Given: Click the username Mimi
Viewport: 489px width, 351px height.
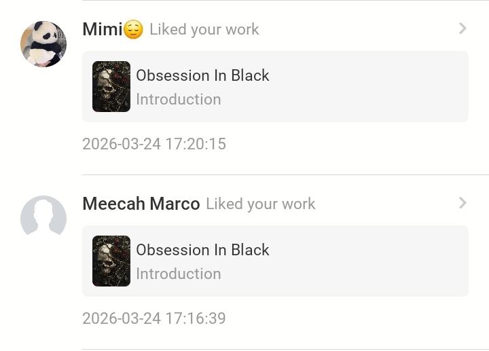Looking at the screenshot, I should (x=102, y=29).
